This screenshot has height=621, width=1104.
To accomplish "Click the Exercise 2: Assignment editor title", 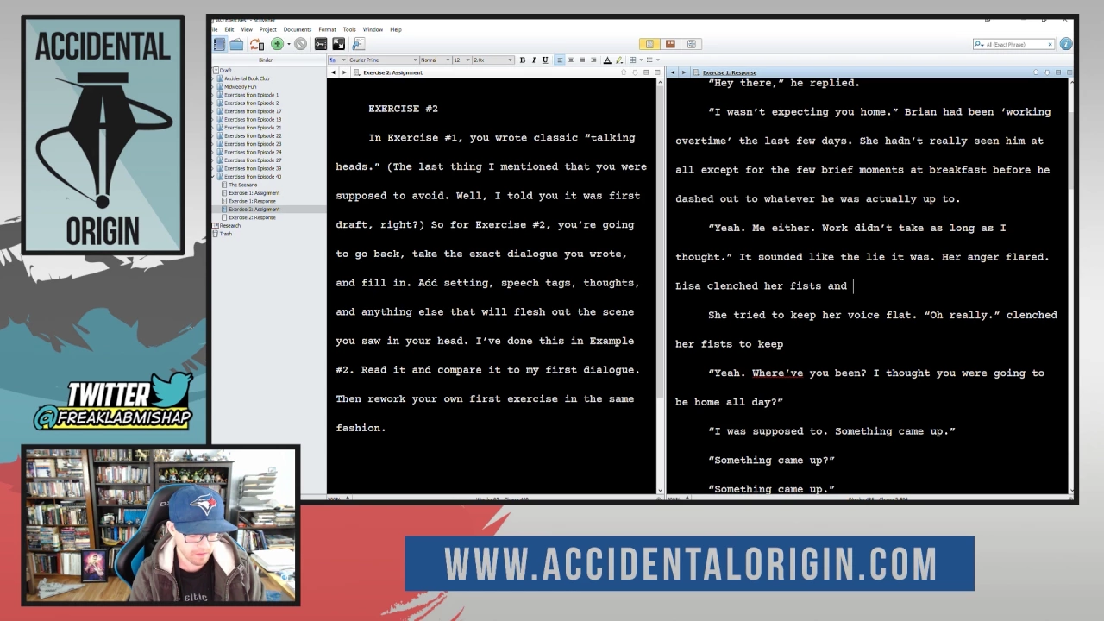I will pyautogui.click(x=392, y=72).
